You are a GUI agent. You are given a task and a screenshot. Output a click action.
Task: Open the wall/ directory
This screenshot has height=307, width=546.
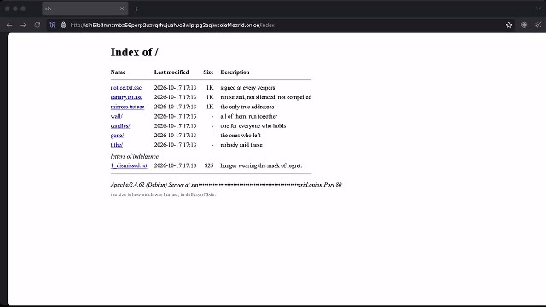(x=117, y=116)
